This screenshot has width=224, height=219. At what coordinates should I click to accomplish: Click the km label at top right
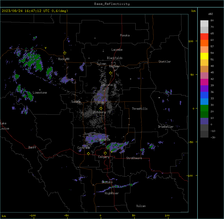pos(193,11)
